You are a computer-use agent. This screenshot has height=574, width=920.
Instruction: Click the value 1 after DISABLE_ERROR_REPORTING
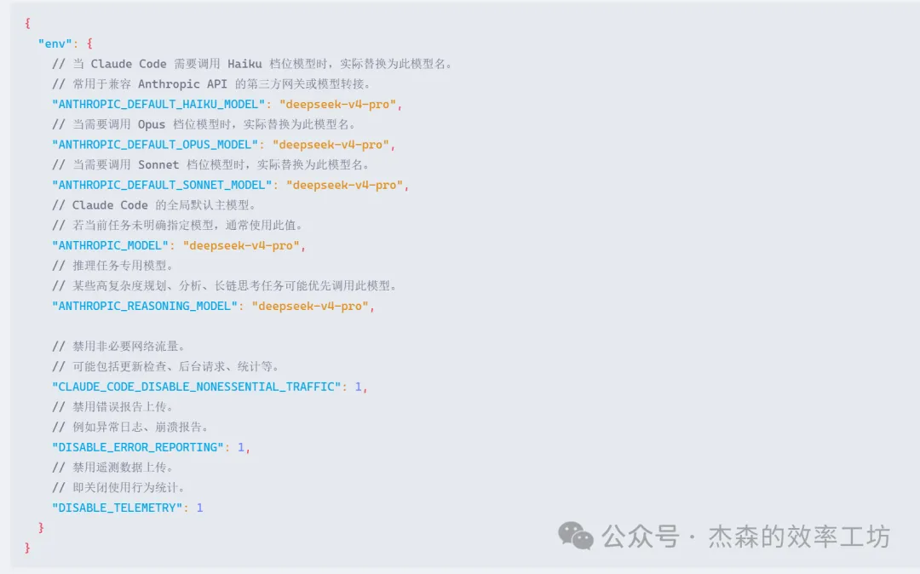[241, 447]
